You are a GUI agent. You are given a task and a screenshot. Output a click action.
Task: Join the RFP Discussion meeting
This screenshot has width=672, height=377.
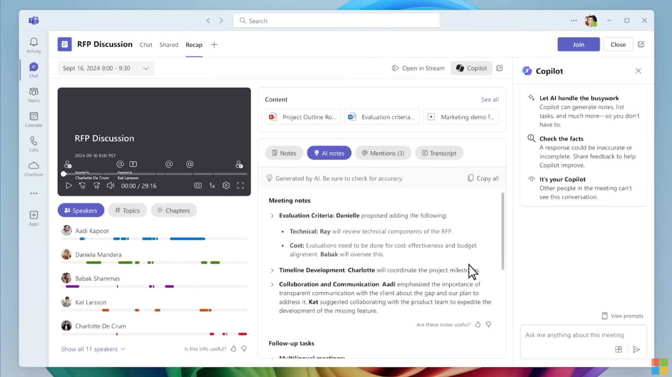[x=579, y=44]
